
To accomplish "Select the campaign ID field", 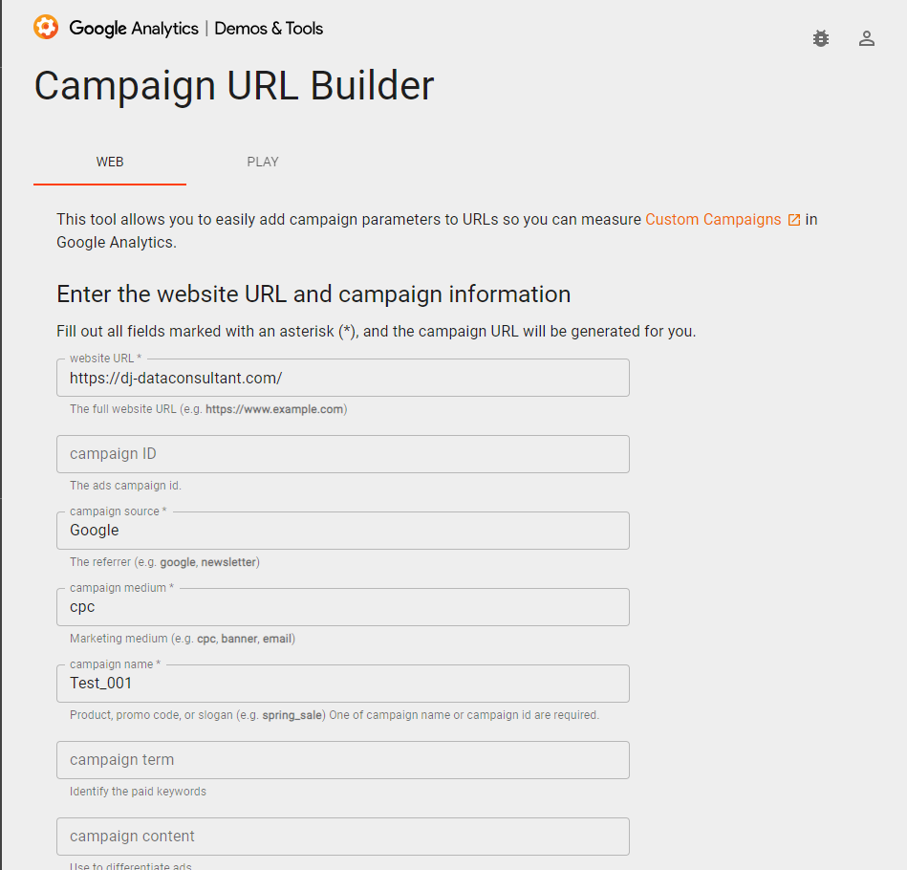I will point(342,454).
